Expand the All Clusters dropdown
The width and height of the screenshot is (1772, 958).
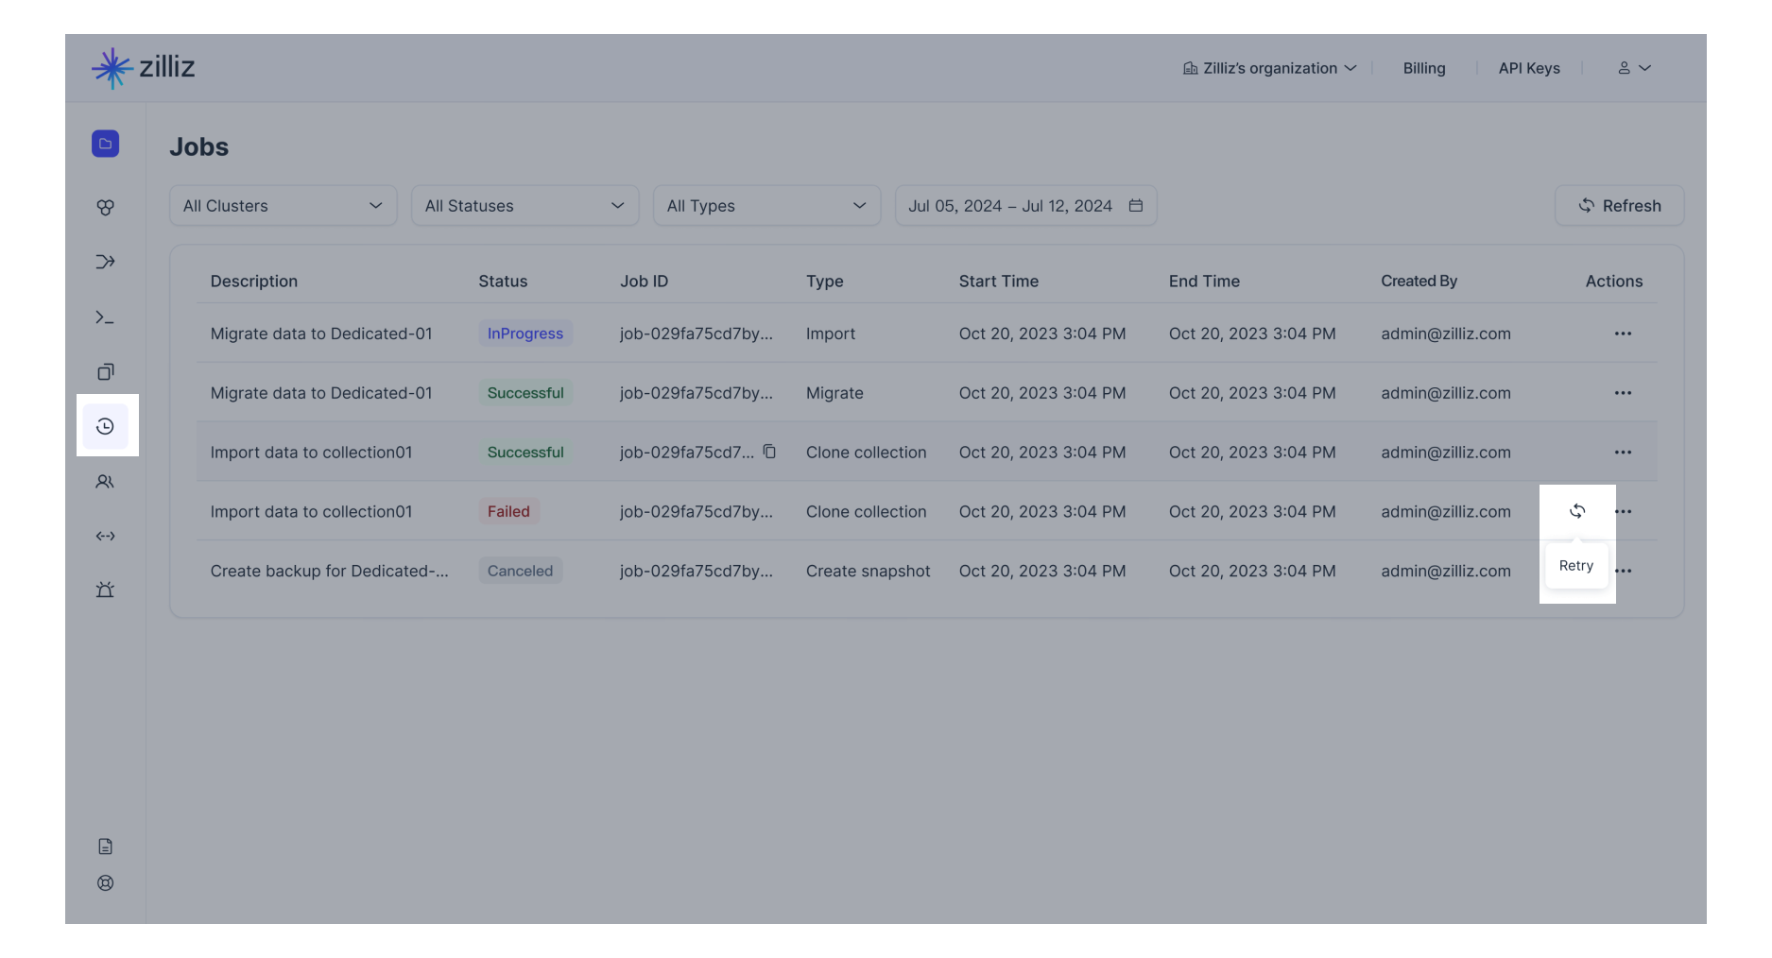[283, 206]
